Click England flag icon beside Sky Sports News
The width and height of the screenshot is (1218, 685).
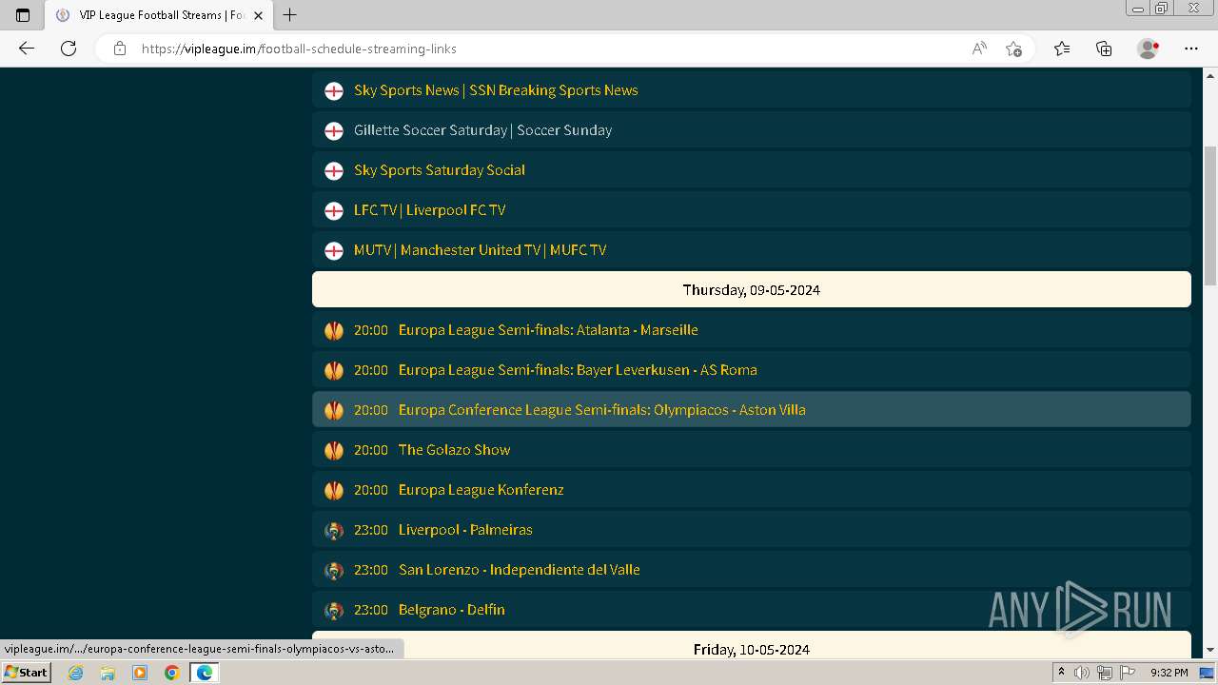334,90
